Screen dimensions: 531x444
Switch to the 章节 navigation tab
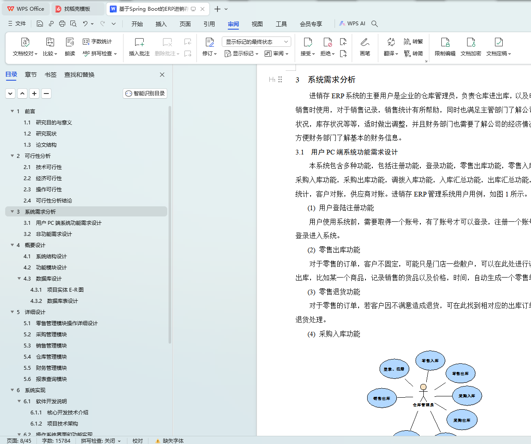(31, 75)
